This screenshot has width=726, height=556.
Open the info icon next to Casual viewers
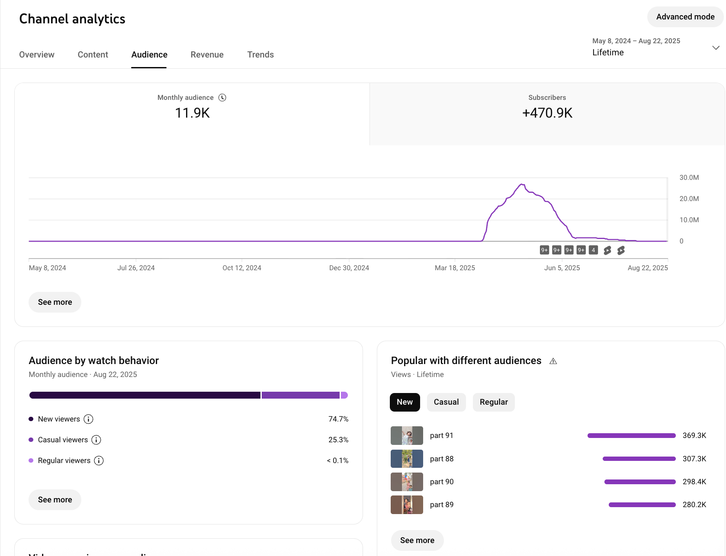tap(96, 440)
